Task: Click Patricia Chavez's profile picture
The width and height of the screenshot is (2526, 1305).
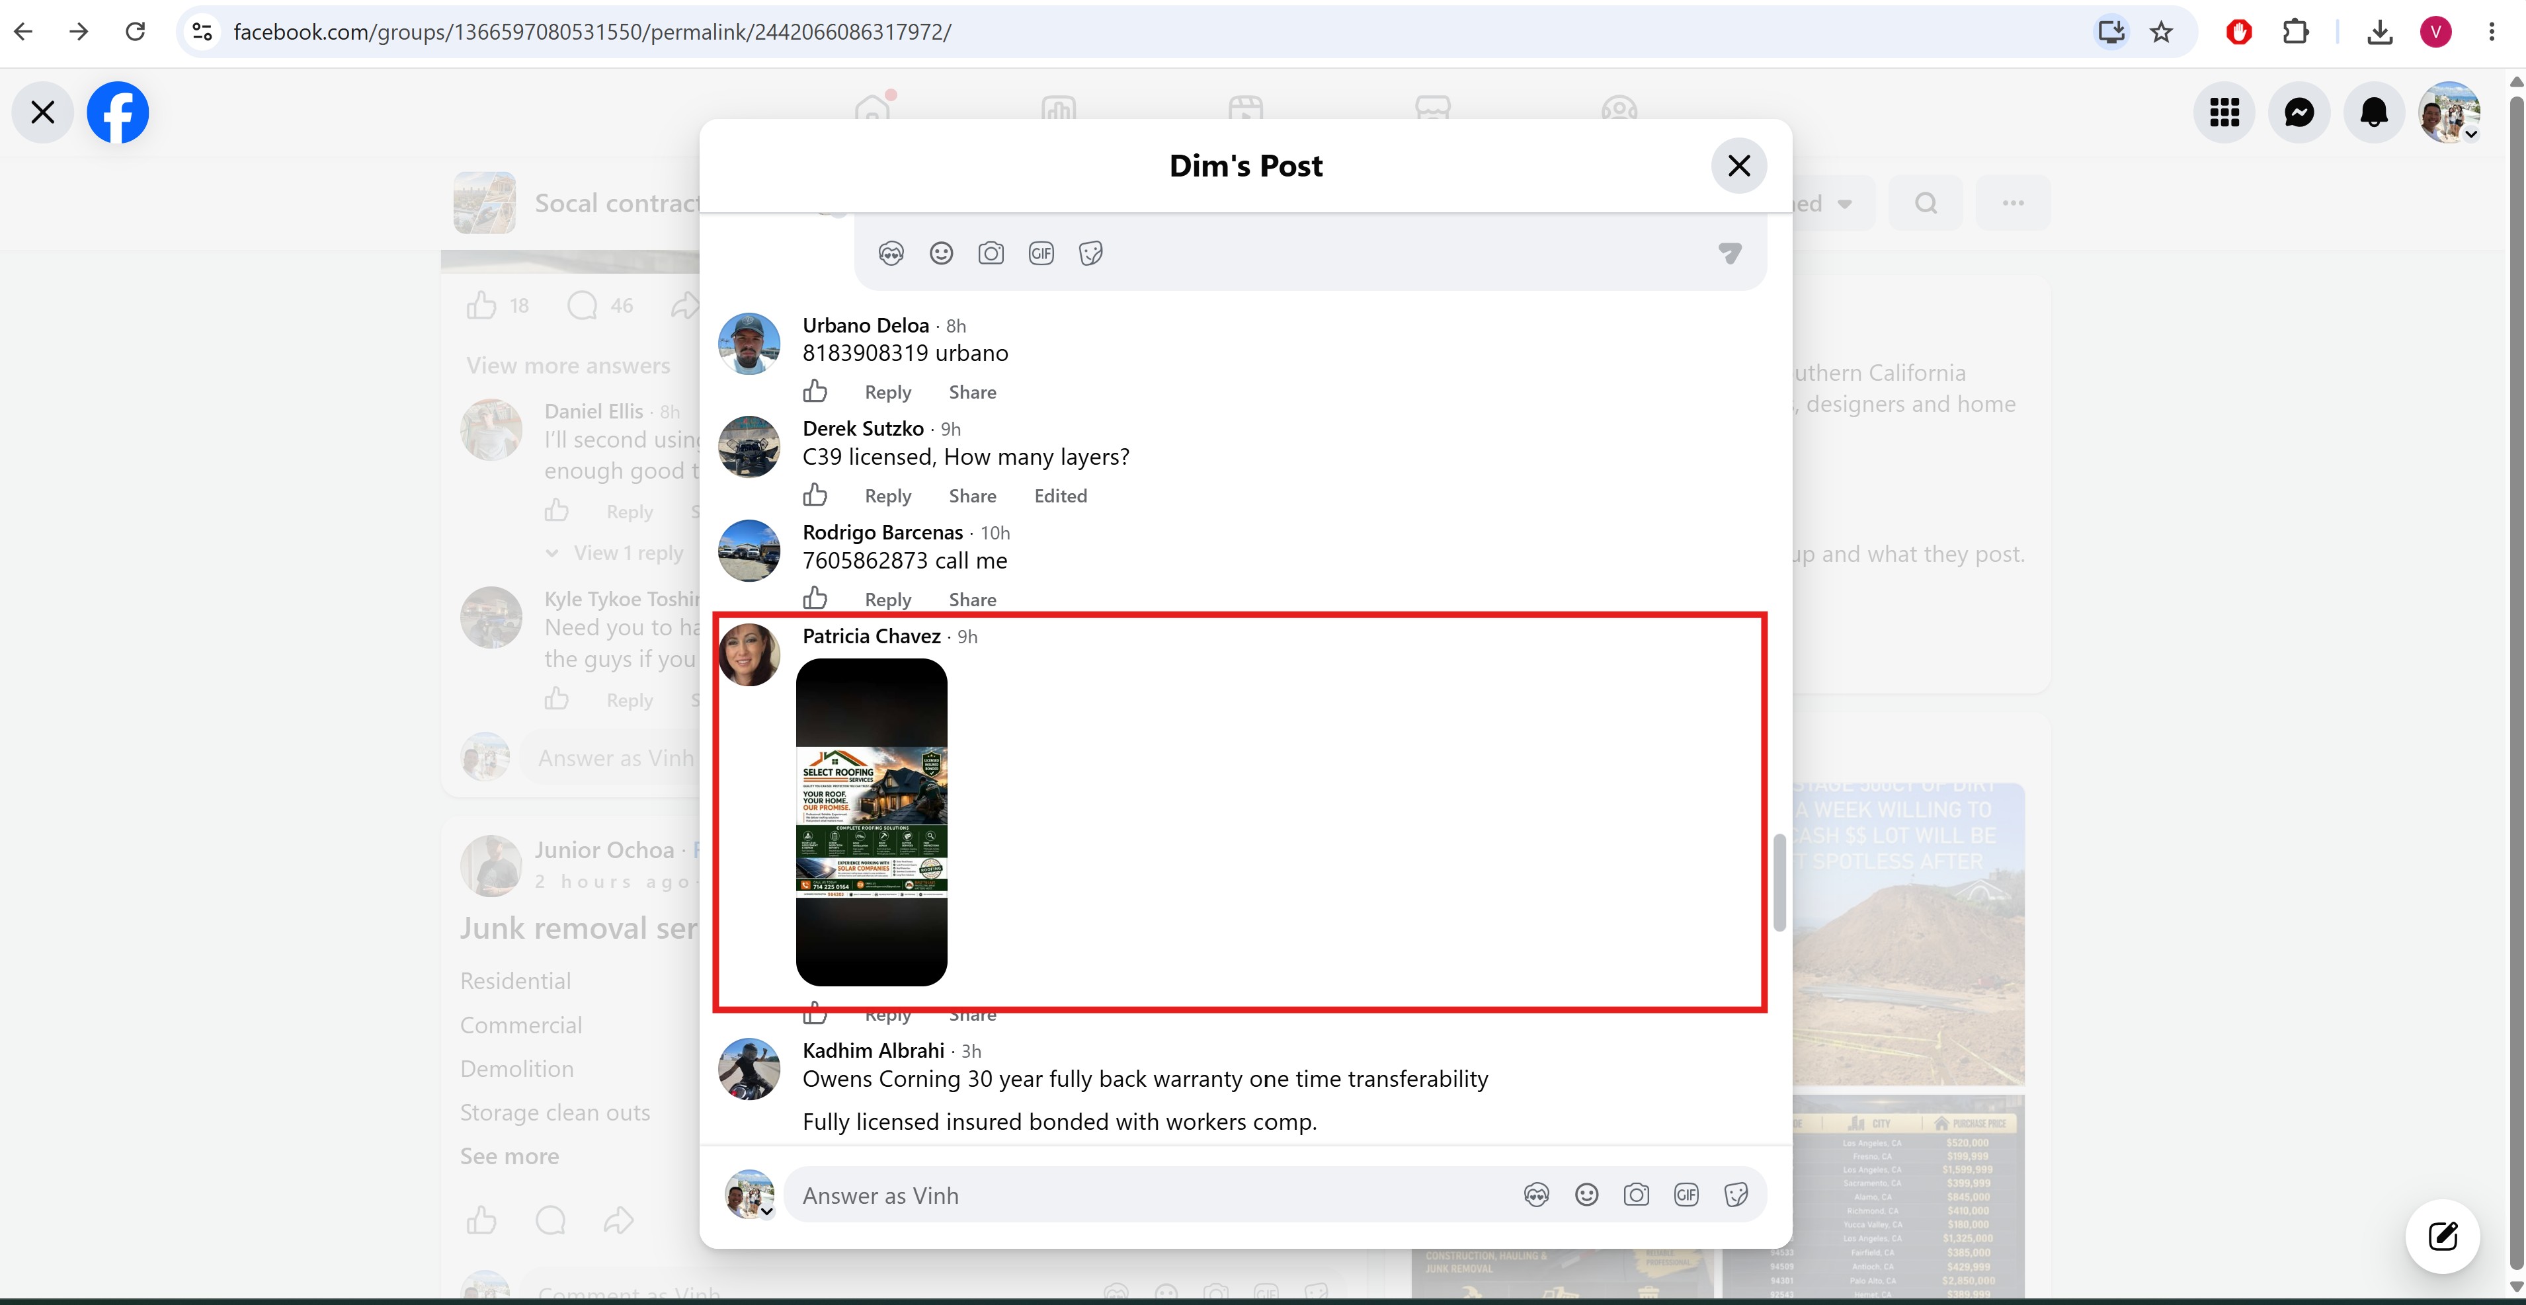Action: [749, 655]
